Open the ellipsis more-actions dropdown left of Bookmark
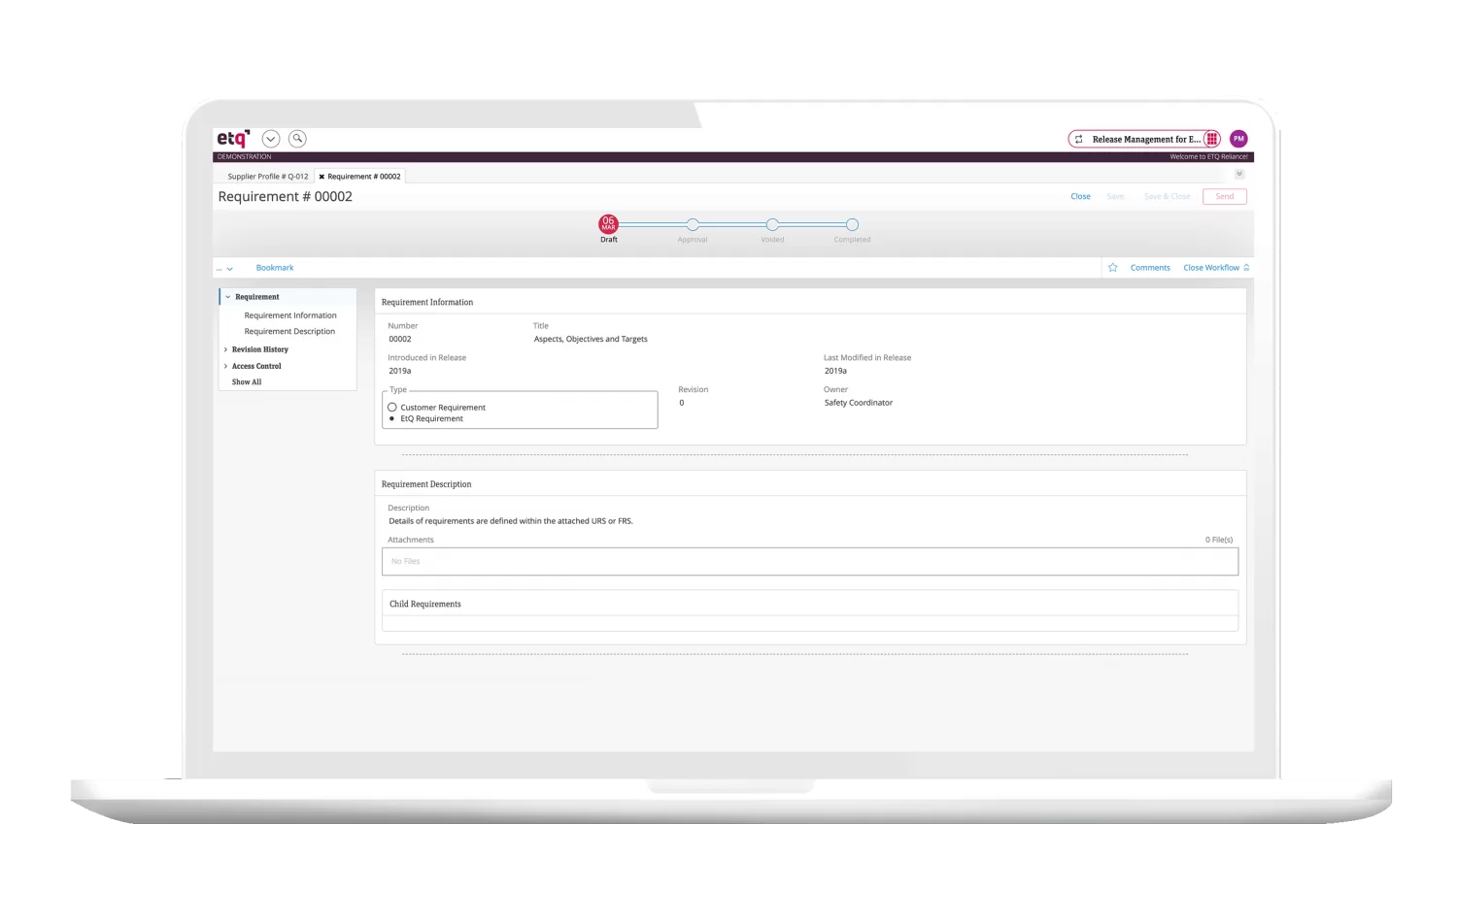 224,269
